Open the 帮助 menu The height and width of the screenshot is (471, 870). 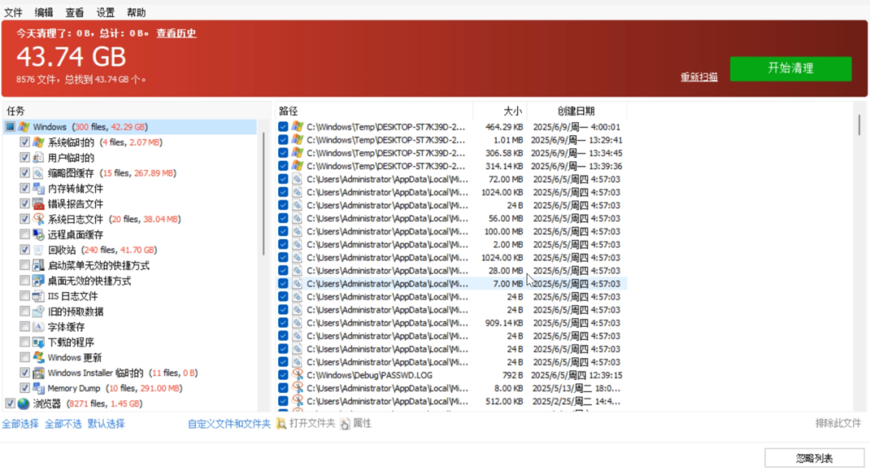click(136, 12)
